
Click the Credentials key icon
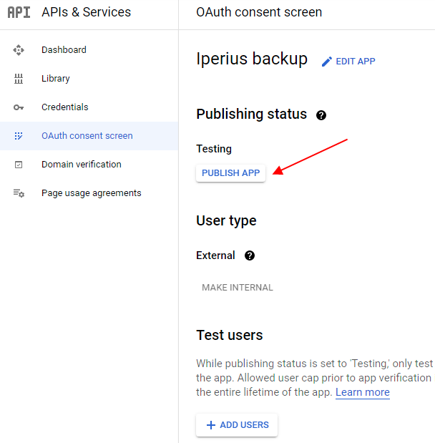click(19, 107)
